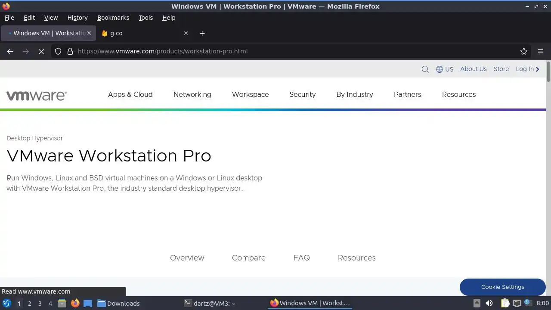Open the Lubuntu start menu icon
The image size is (551, 310).
tap(7, 303)
